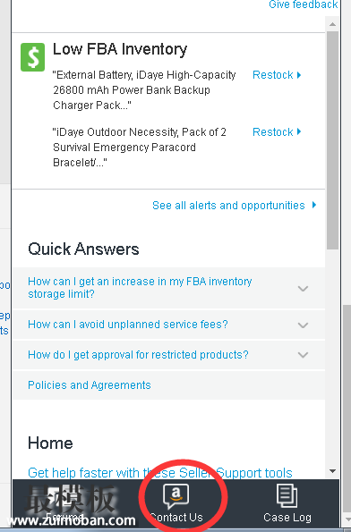Click scrollbar up arrow in help panel
Image resolution: width=351 pixels, height=532 pixels.
(333, 24)
